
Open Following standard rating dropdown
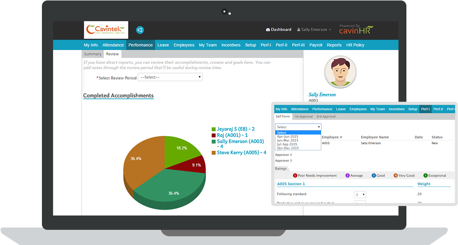[360, 194]
